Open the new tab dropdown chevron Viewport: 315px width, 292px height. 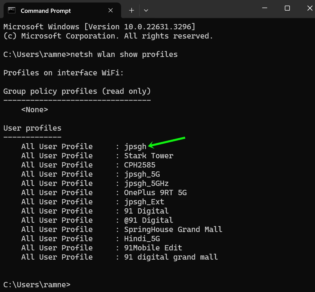click(146, 10)
